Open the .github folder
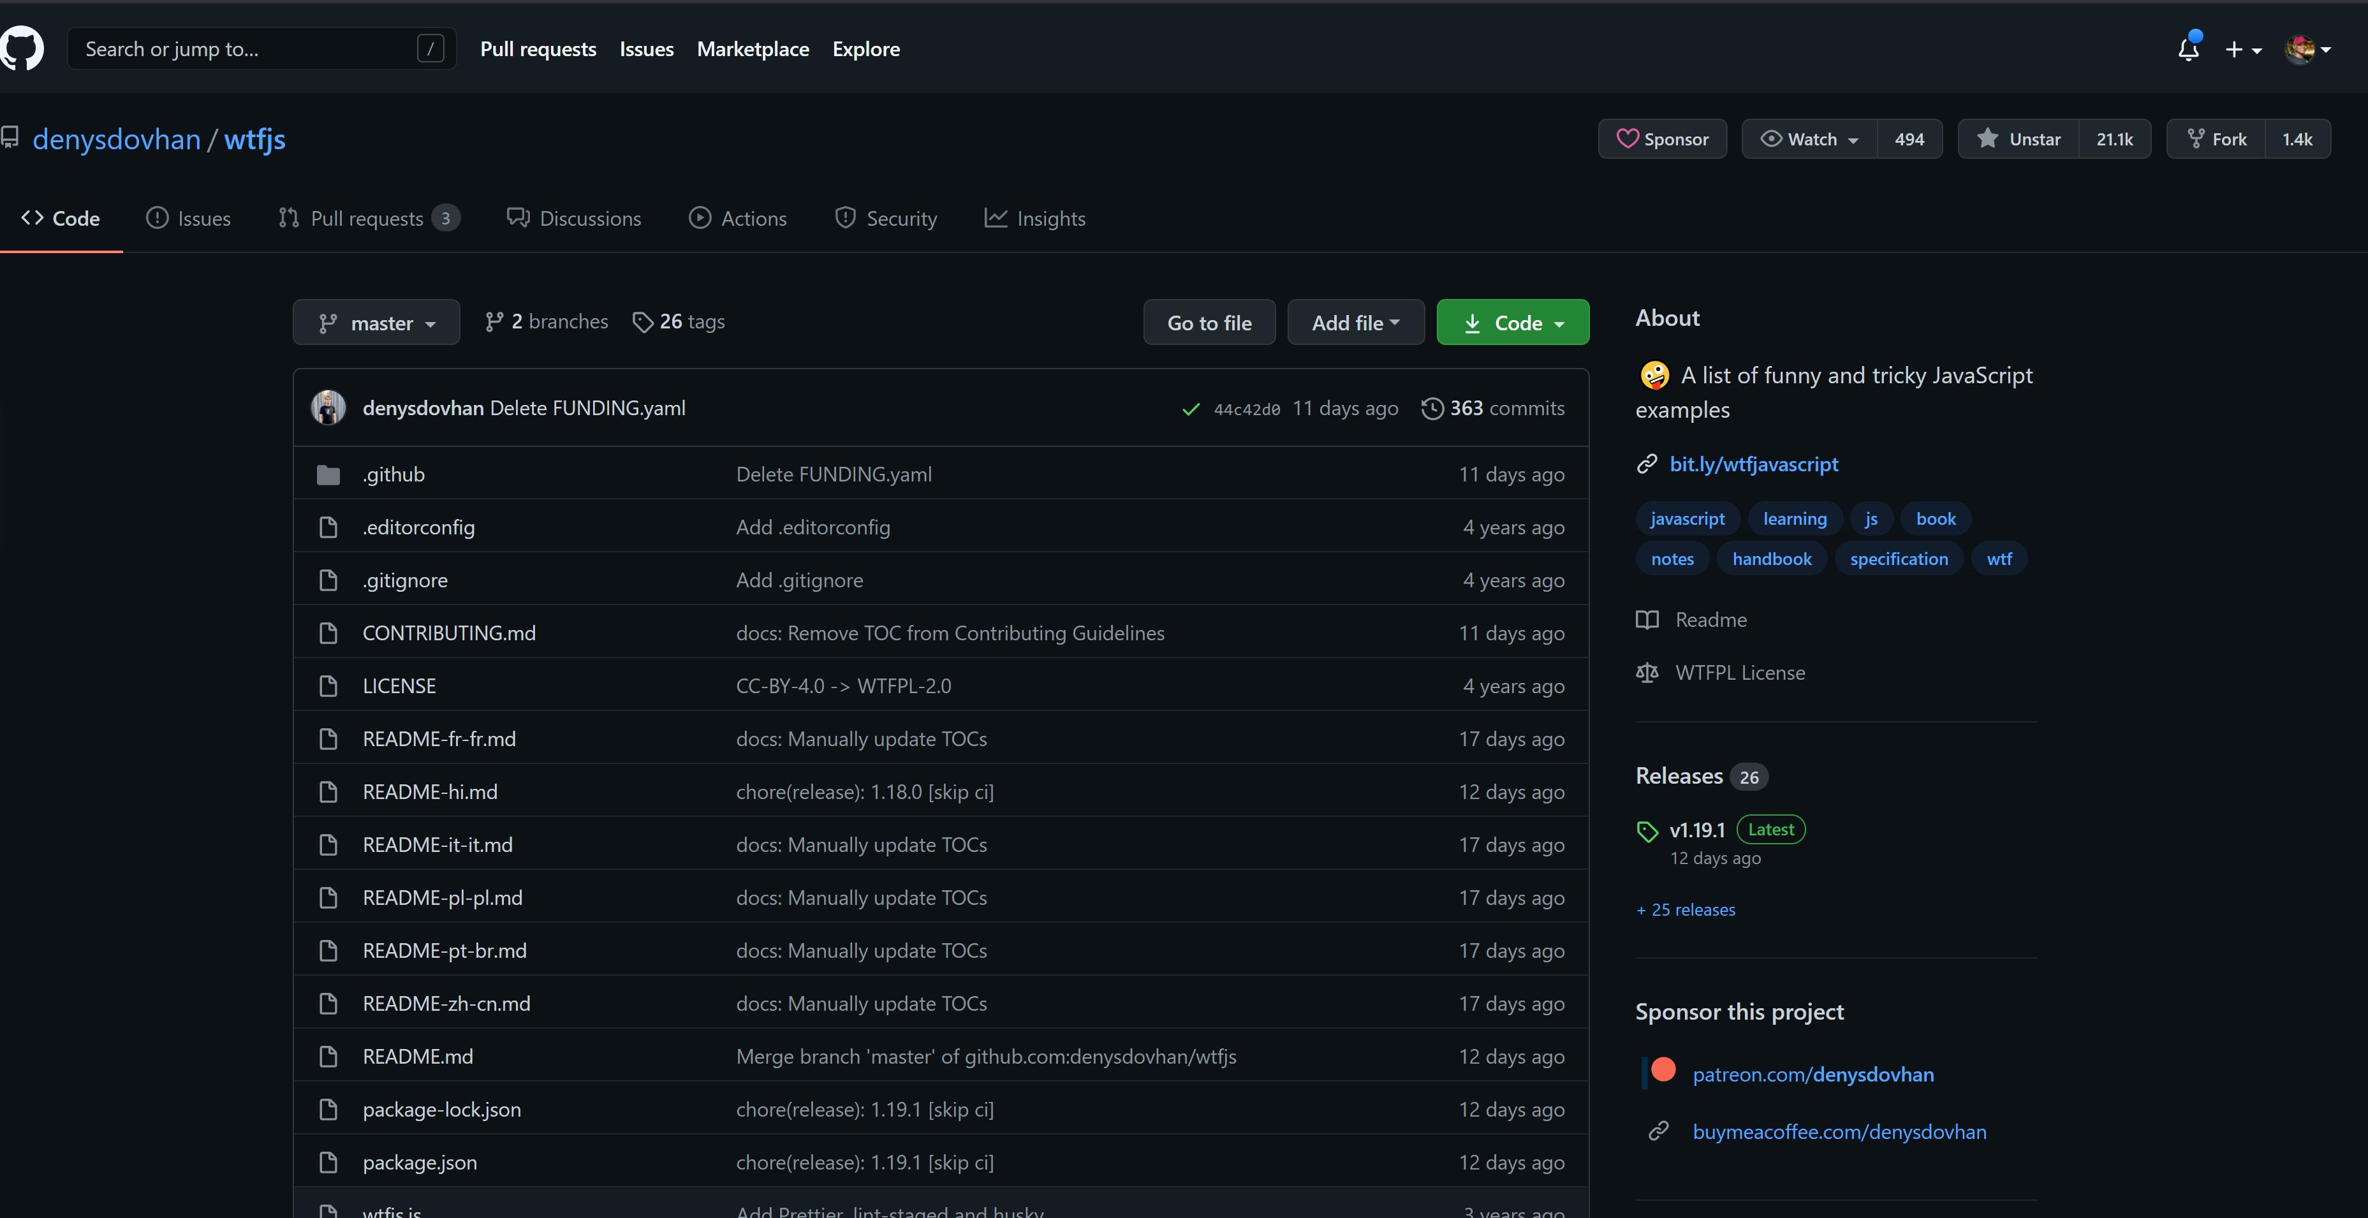Viewport: 2368px width, 1218px height. (393, 474)
